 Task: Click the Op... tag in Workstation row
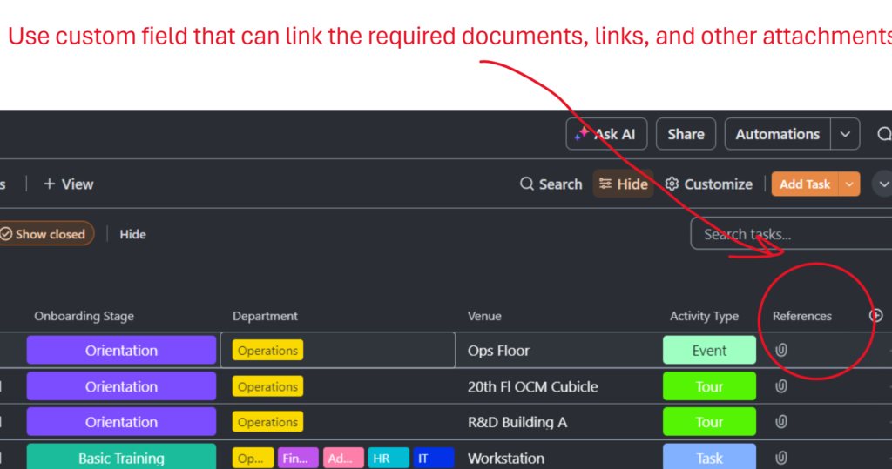click(253, 459)
